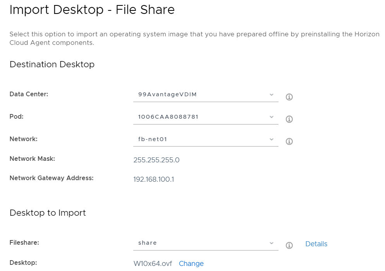Click the Destination Desktop section heading
This screenshot has width=385, height=271.
point(52,64)
